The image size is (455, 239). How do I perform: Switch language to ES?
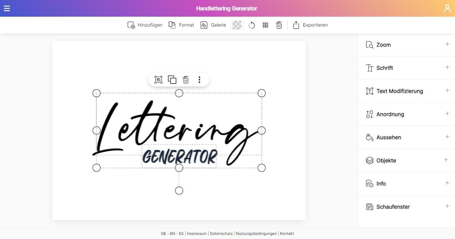[x=181, y=234]
